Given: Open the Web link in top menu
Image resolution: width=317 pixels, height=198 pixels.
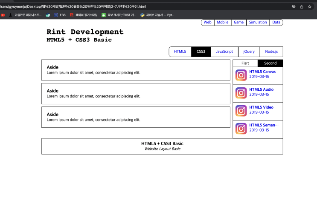Looking at the screenshot, I should (207, 22).
